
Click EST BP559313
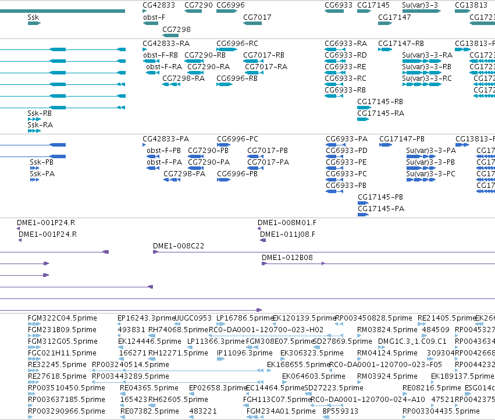340,411
